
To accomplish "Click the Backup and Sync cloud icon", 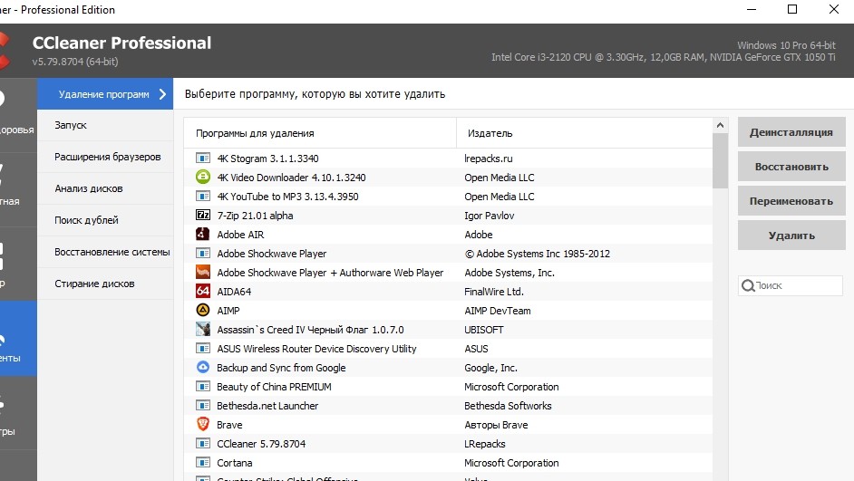I will (x=203, y=368).
